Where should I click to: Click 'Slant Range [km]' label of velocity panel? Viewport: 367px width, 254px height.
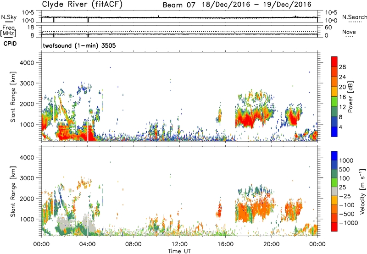click(13, 192)
